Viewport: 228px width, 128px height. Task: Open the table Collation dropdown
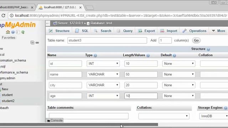[x=164, y=116]
